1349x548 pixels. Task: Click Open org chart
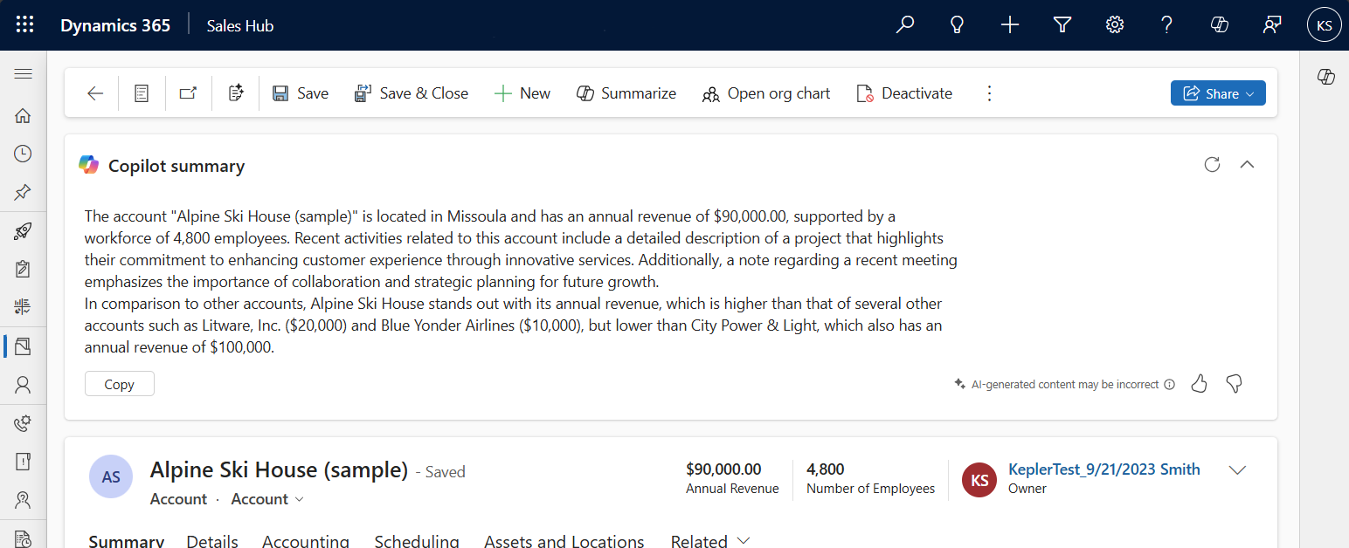pos(765,93)
